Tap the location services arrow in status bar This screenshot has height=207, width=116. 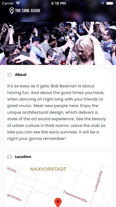103,3
